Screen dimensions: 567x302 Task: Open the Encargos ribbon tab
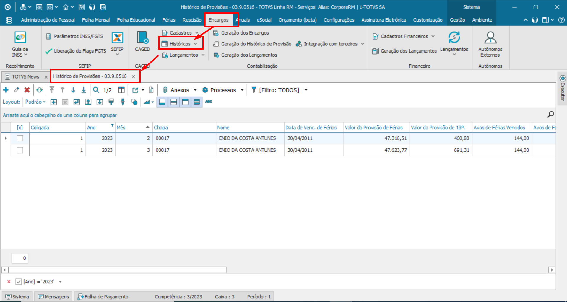point(219,20)
